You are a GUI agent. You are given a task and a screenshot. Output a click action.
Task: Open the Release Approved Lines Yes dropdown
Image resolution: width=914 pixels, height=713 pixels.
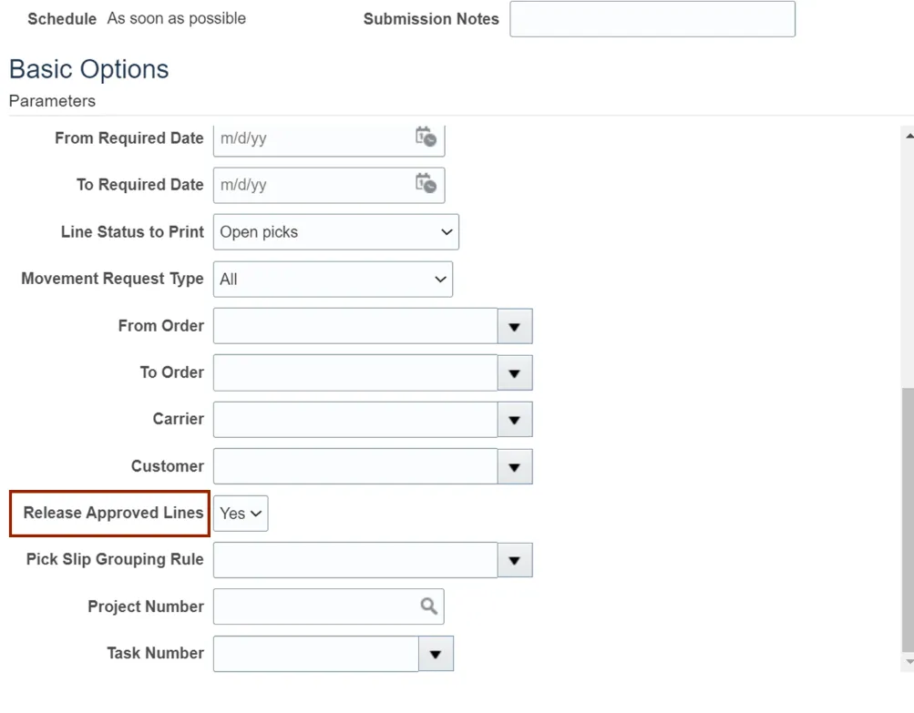click(x=241, y=514)
